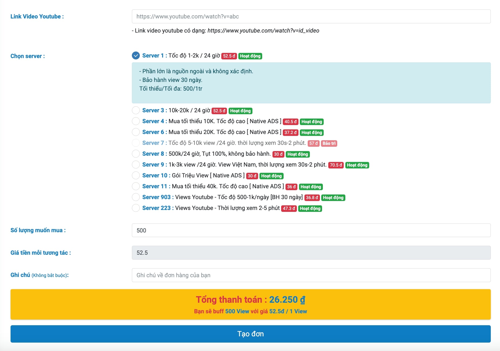Pick Server 8 500k/24 giờ option
500x351 pixels.
point(136,154)
